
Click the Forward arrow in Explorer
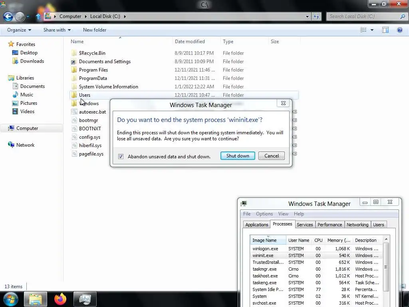[x=20, y=17]
